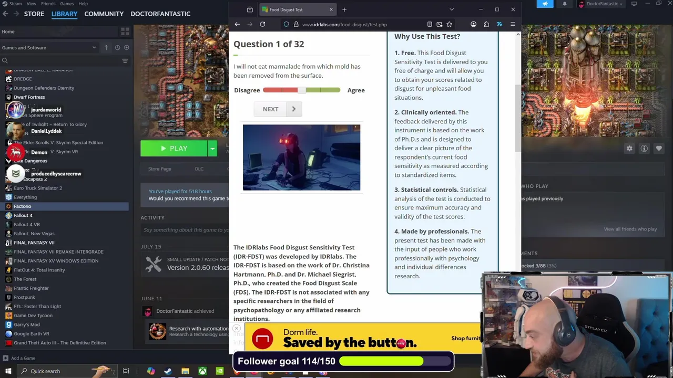This screenshot has height=378, width=673.
Task: Click the Add a Game button
Action: click(19, 358)
